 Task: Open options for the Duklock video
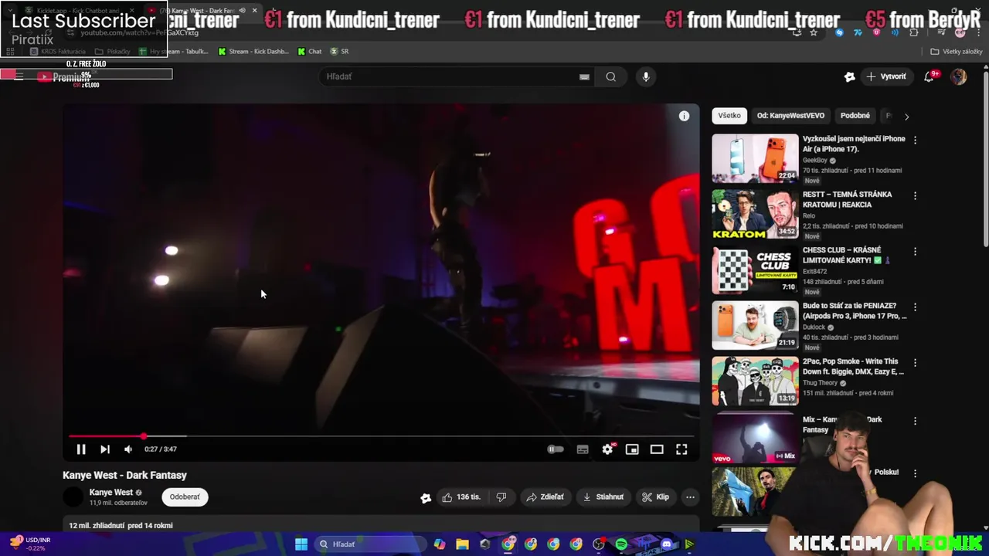(915, 307)
